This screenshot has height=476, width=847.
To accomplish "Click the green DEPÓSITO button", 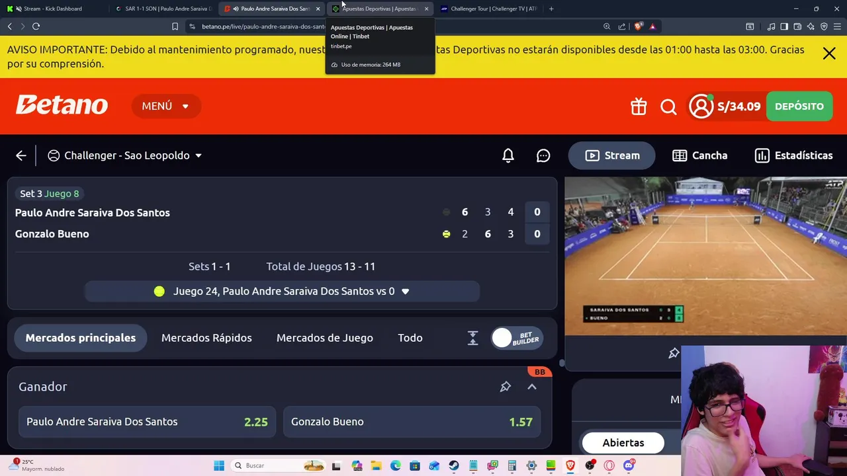I will coord(799,106).
